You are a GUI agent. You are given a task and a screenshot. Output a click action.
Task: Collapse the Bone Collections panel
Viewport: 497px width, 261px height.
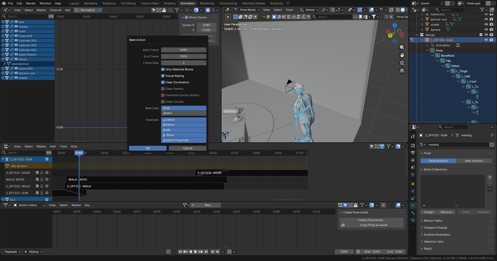(435, 169)
